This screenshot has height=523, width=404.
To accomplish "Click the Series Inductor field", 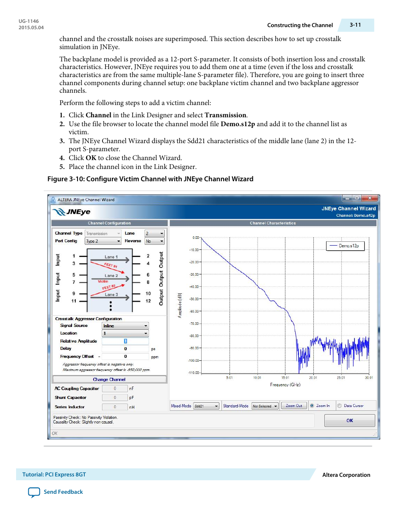I will pyautogui.click(x=115, y=407).
